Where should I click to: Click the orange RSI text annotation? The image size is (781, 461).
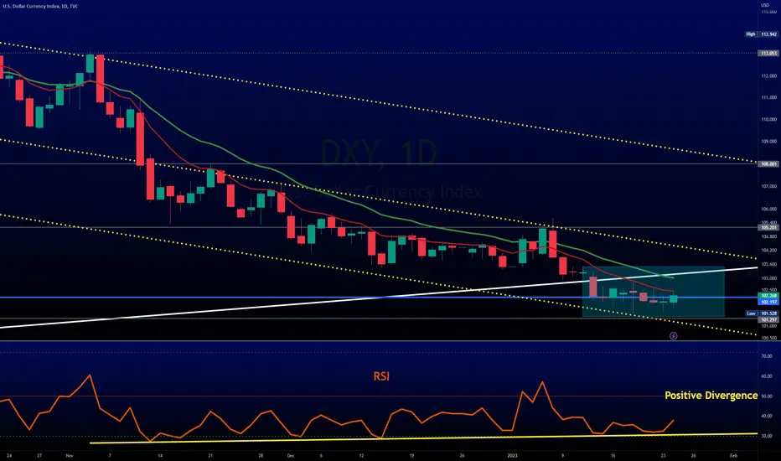(381, 376)
